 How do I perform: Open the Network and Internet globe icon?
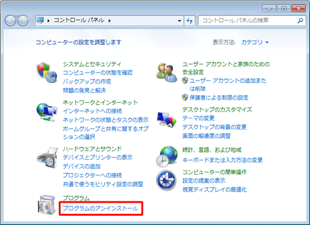pos(46,112)
